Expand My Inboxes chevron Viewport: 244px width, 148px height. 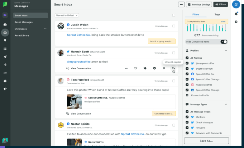click(x=45, y=29)
